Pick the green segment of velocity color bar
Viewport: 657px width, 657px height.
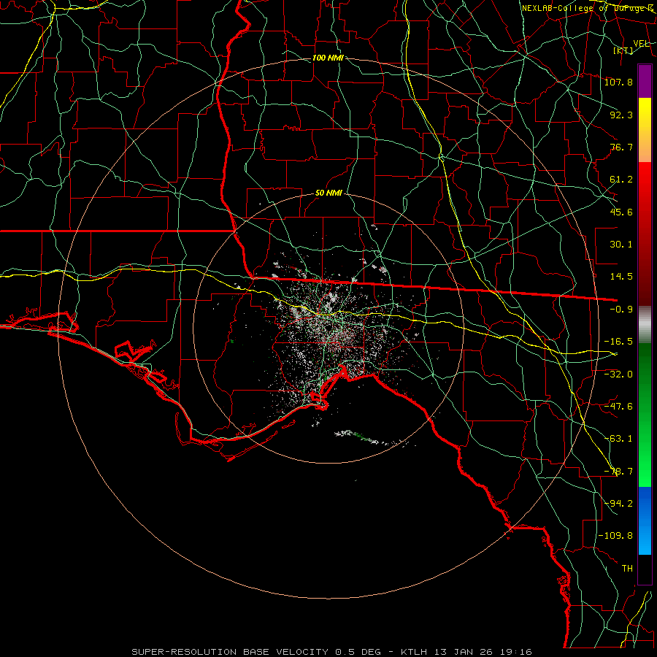pos(645,415)
